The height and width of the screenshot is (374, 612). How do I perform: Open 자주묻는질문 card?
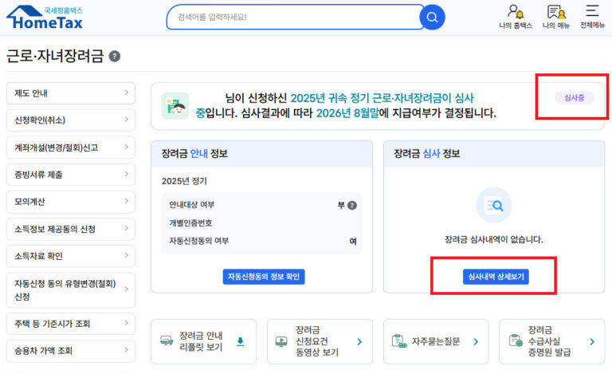[436, 341]
